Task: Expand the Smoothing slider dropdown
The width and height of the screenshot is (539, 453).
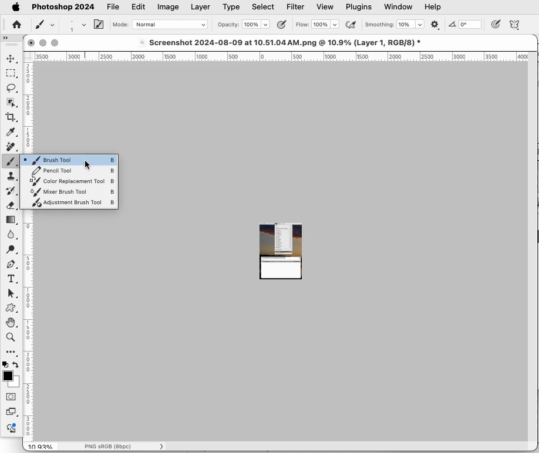Action: [420, 25]
